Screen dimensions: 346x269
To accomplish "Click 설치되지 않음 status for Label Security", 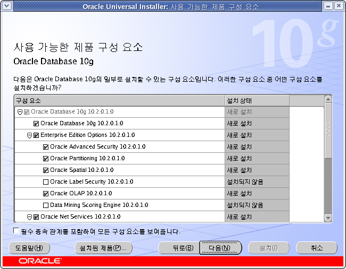I will pos(245,182).
